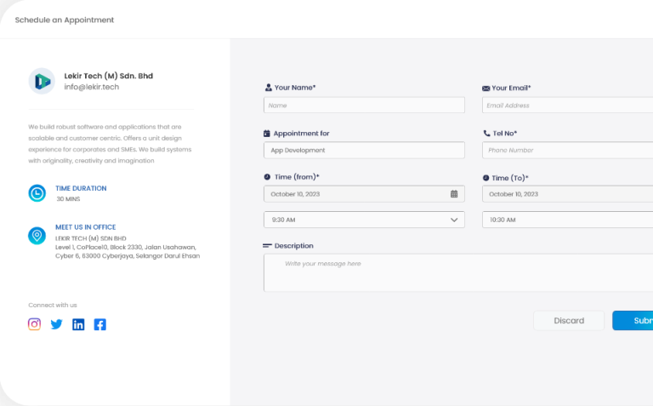The height and width of the screenshot is (406, 653).
Task: Click the Time Duration clock icon
Action: click(x=37, y=193)
